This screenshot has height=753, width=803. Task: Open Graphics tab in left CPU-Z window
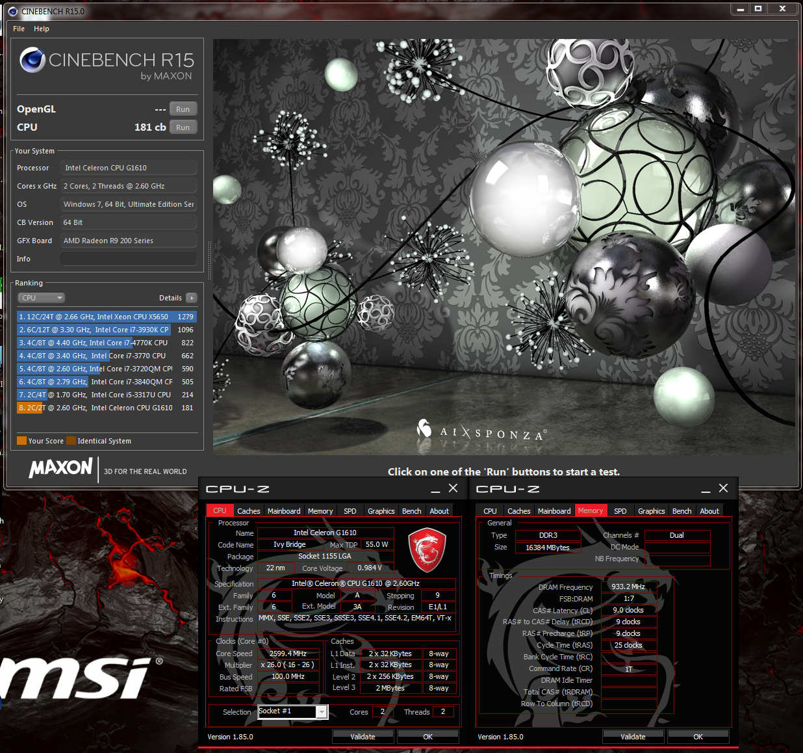381,511
